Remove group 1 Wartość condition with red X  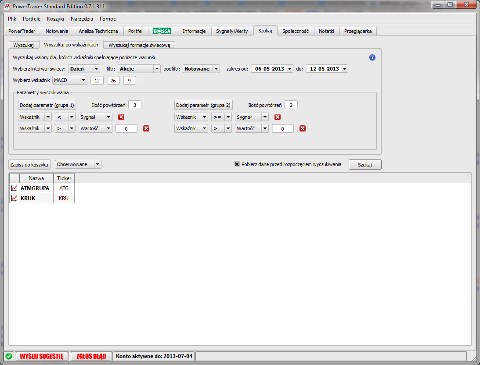click(146, 128)
